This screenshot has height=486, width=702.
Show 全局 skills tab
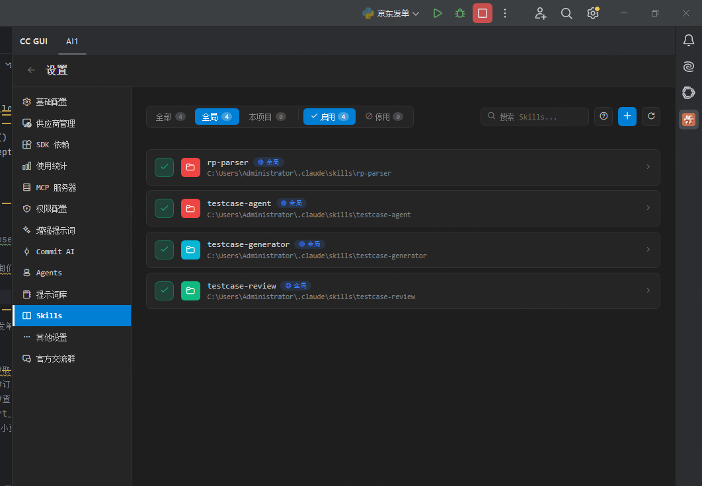pyautogui.click(x=217, y=117)
